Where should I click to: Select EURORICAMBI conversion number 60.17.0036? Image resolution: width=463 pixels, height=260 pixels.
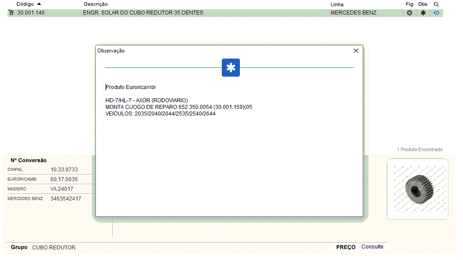[64, 179]
